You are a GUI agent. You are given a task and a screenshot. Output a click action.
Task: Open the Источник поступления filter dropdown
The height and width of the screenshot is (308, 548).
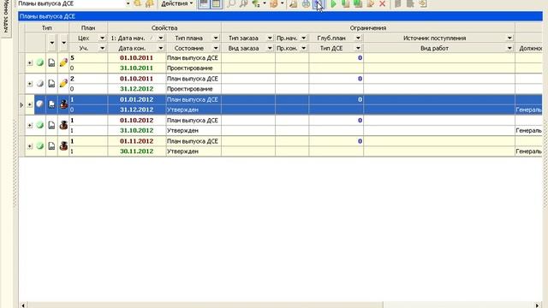(509, 38)
